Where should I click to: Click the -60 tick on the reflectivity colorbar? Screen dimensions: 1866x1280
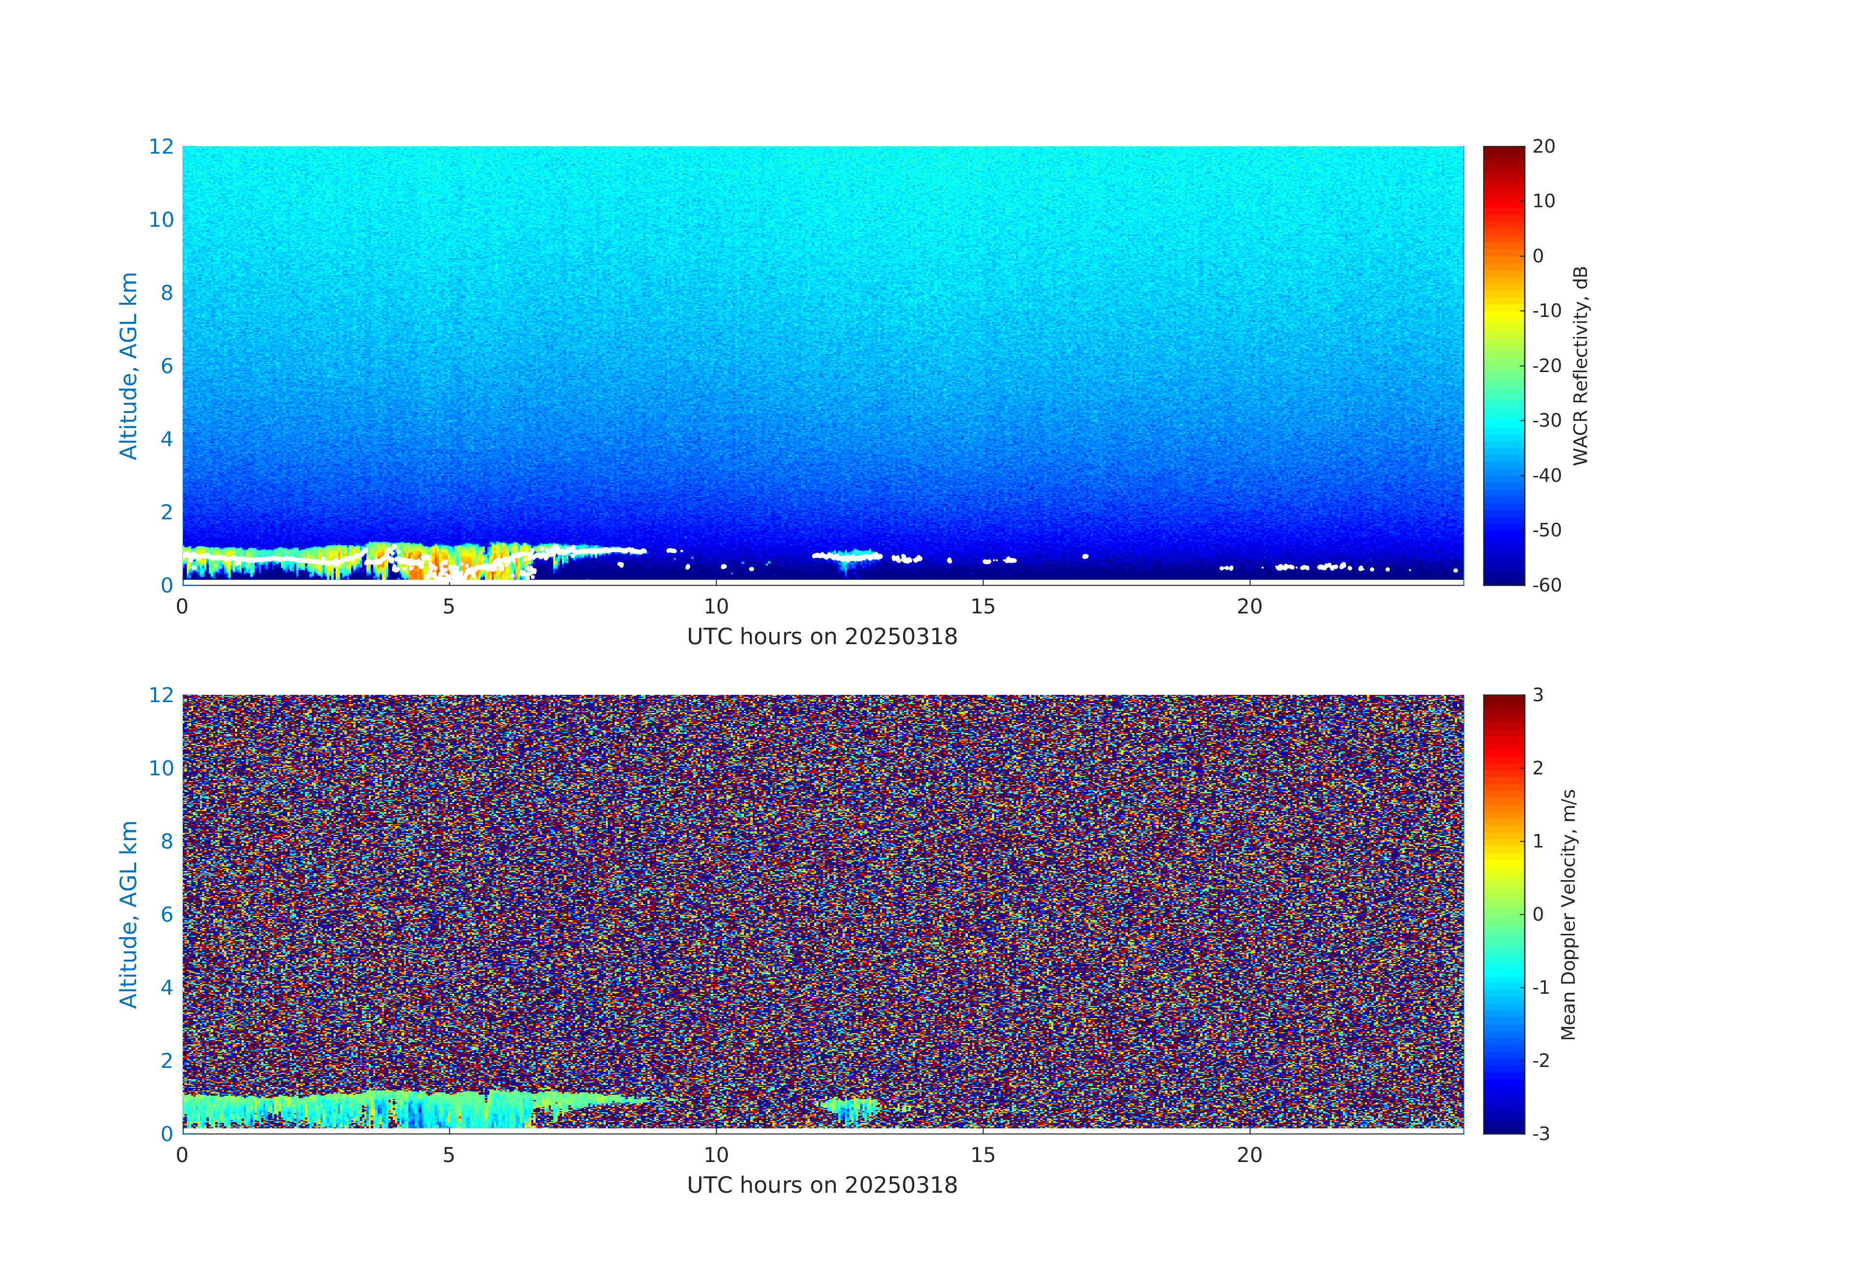pos(1546,585)
